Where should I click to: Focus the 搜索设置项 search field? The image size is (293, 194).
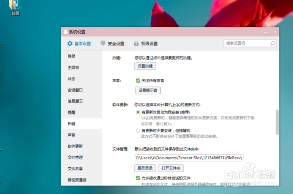(250, 43)
